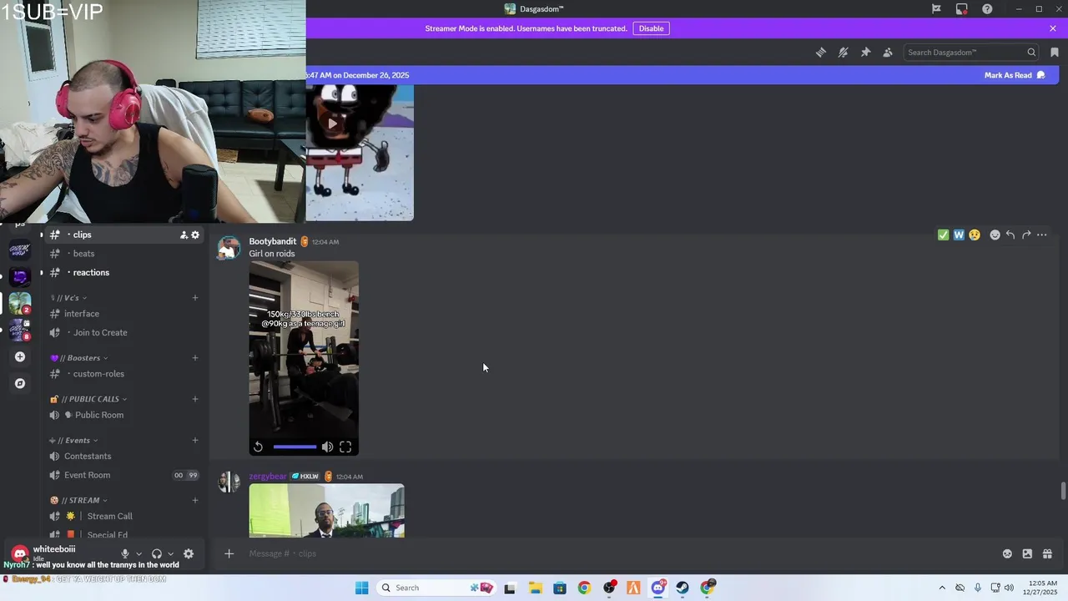Open zergybear's video thumbnail
The height and width of the screenshot is (601, 1068).
point(326,510)
